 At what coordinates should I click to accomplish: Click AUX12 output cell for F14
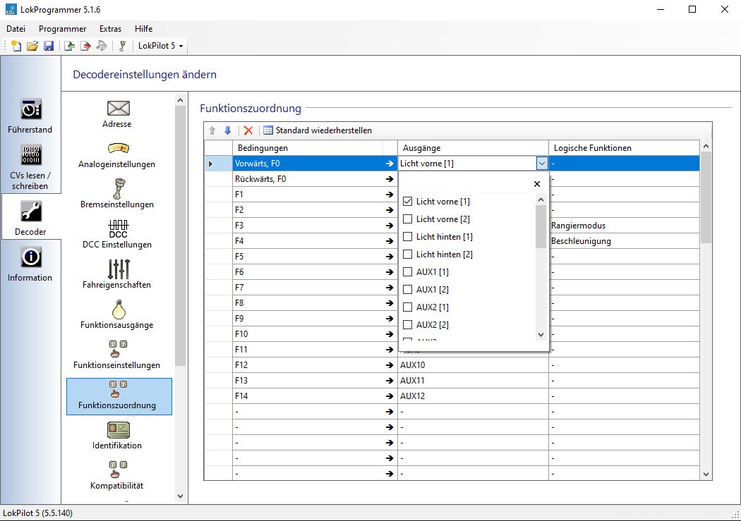click(x=473, y=396)
